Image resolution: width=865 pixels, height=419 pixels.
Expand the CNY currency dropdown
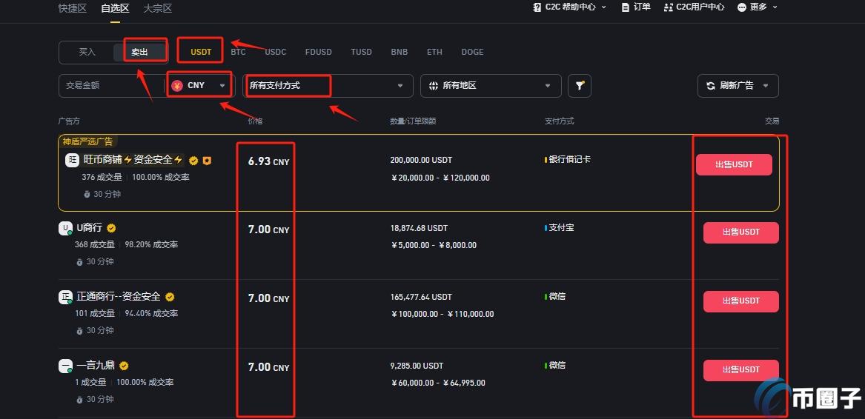[x=222, y=86]
